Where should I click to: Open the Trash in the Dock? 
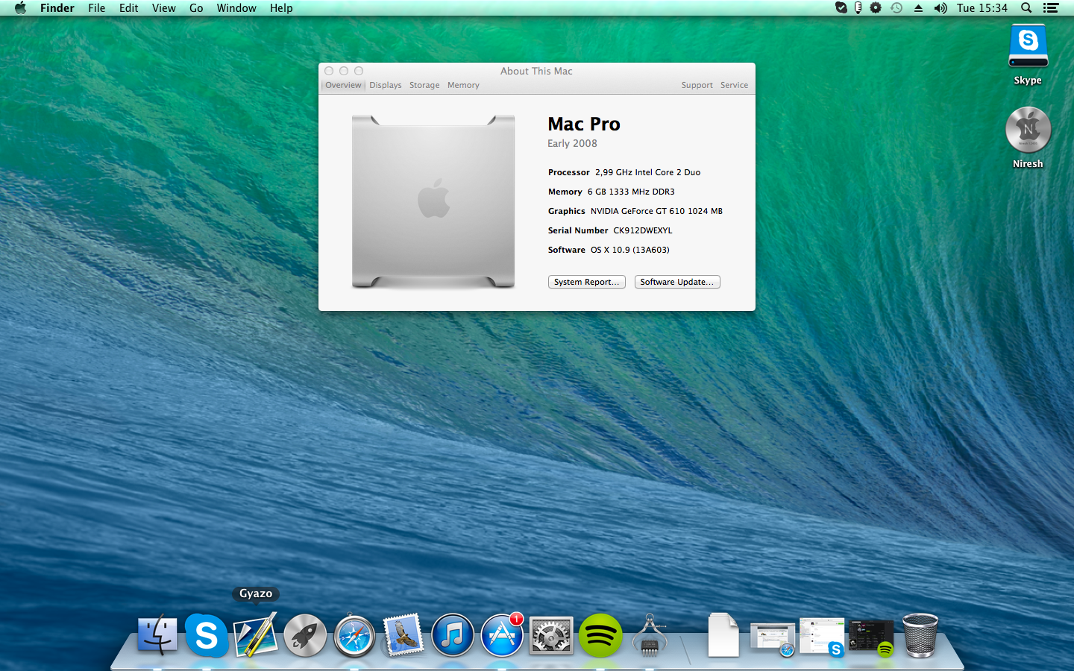[920, 635]
